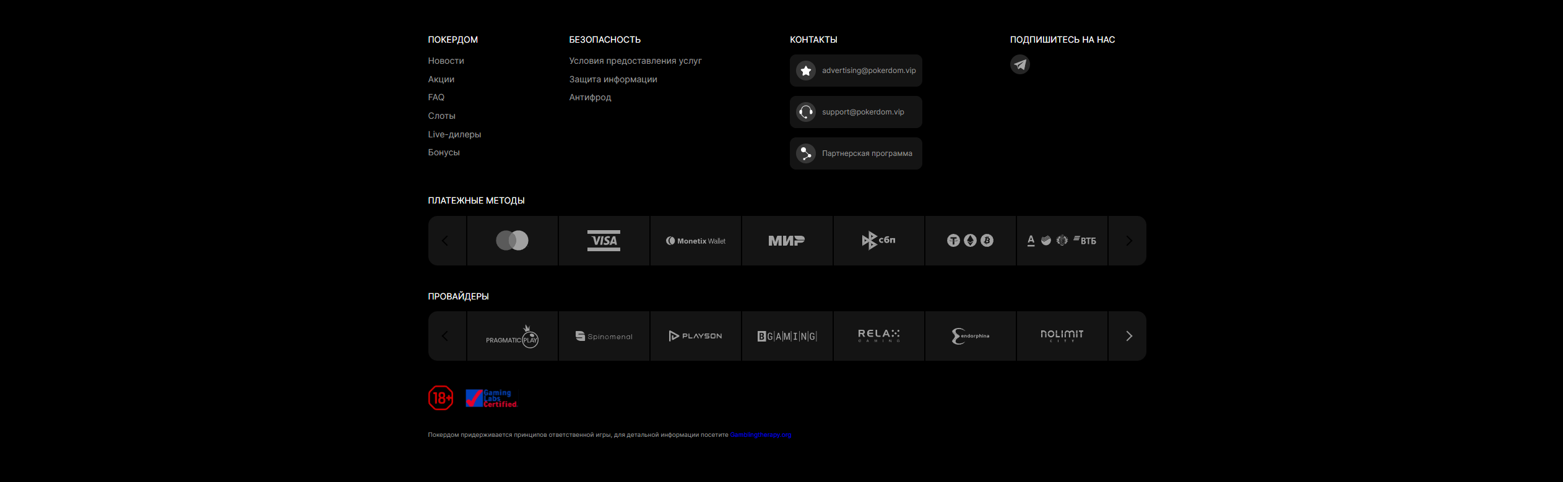Click the ПОКЕРДОМ column heading
Screen dimensions: 1563x482
pyautogui.click(x=452, y=40)
